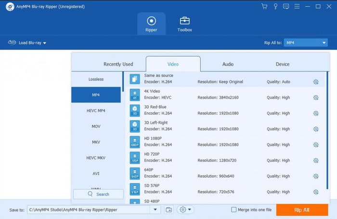Open settings gear for HD 1080P
The image size is (337, 219).
click(x=316, y=145)
